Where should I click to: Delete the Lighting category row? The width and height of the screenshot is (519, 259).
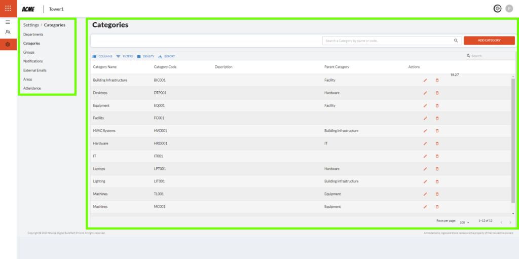pos(437,181)
